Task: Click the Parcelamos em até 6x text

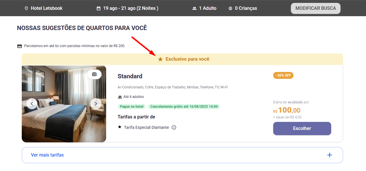Action: pos(75,46)
